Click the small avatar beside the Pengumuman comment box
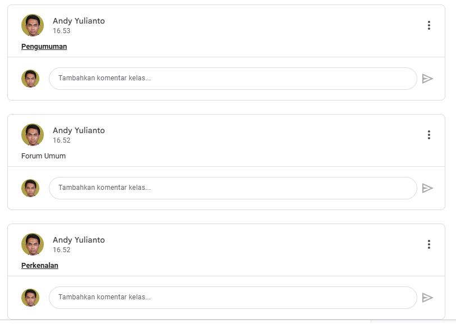Viewport: 456px width, 328px height. click(x=30, y=79)
